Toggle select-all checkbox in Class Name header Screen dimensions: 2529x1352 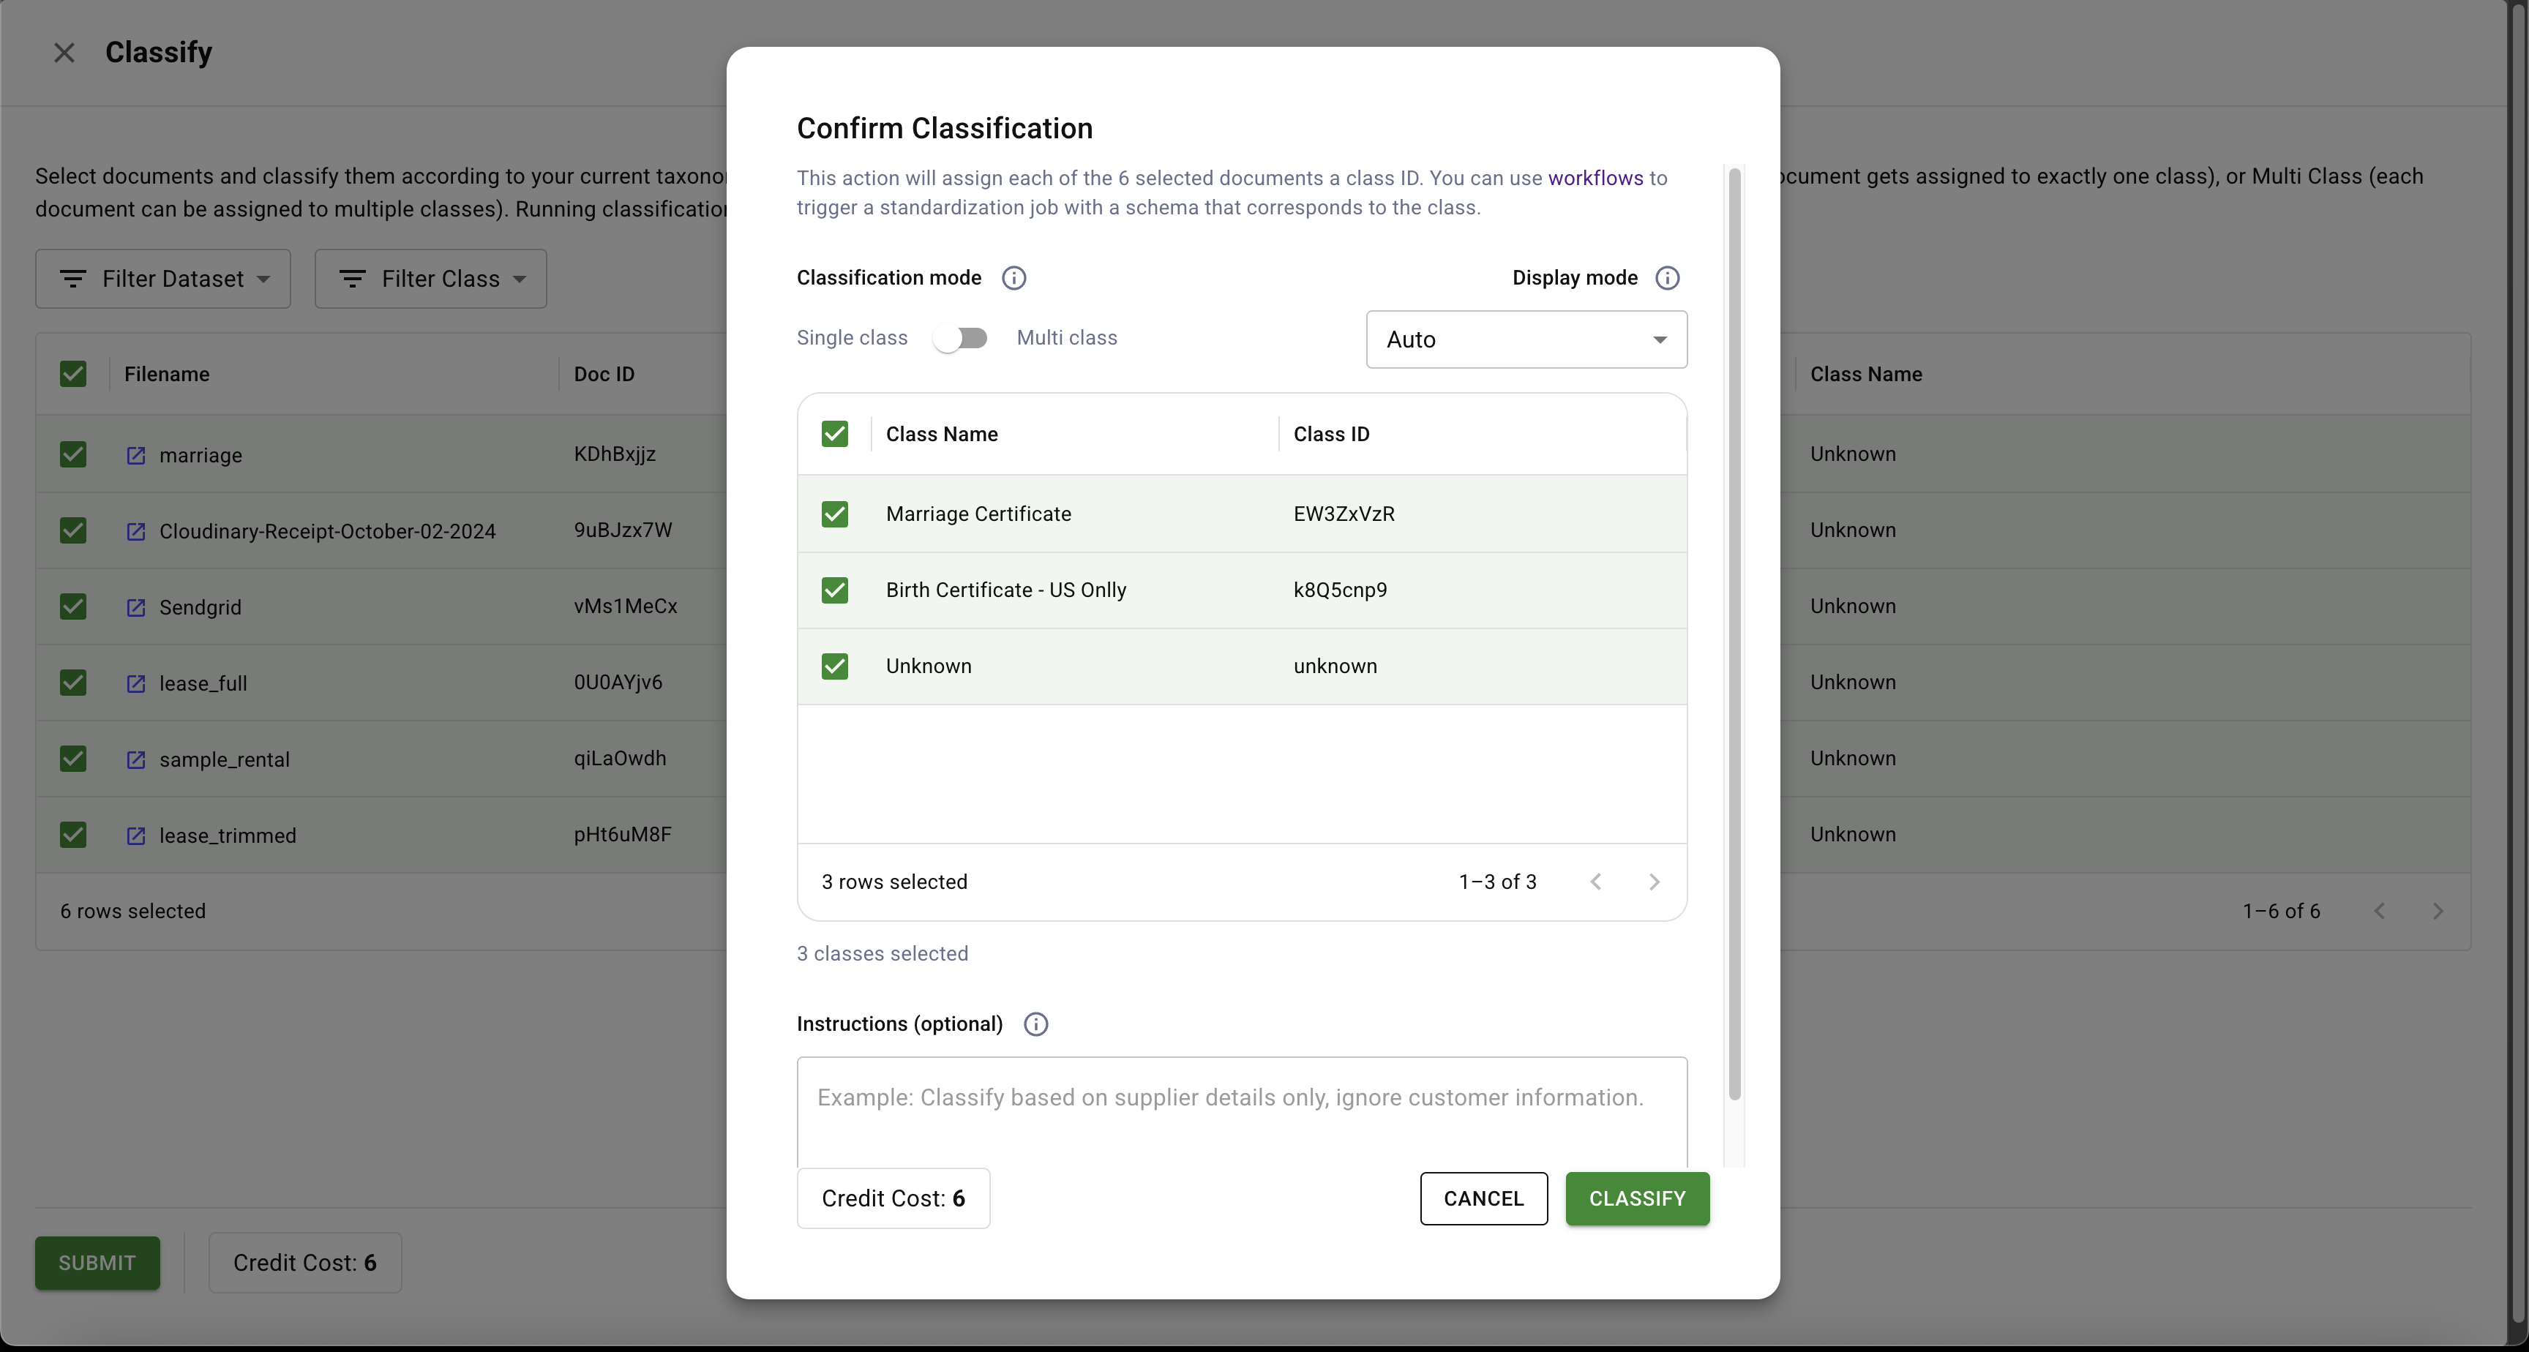(834, 434)
